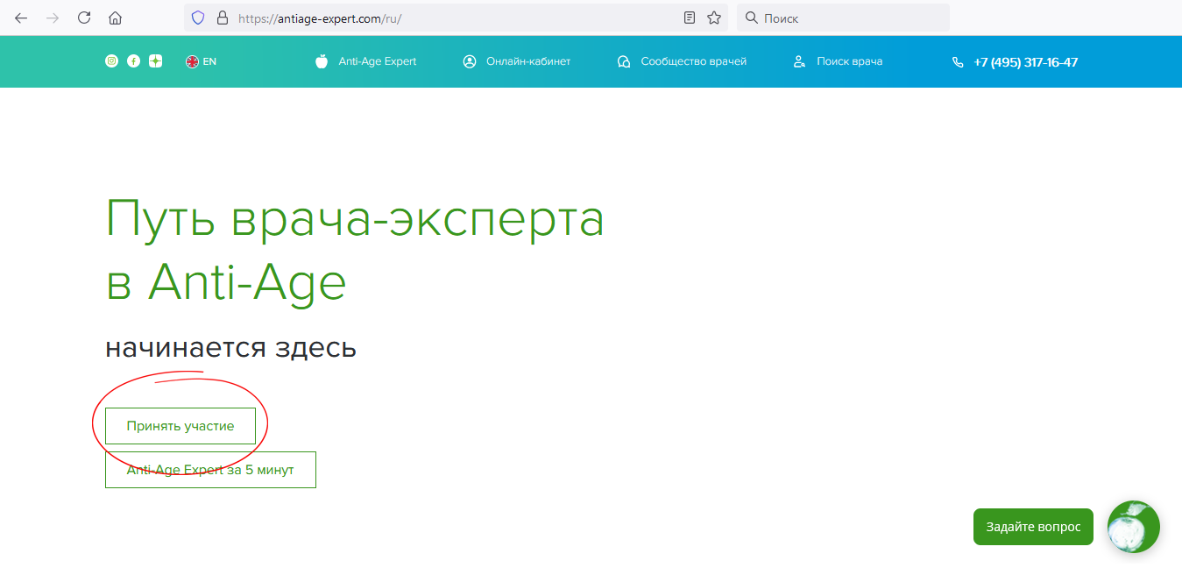Open the round chat apple widget icon

click(1134, 527)
